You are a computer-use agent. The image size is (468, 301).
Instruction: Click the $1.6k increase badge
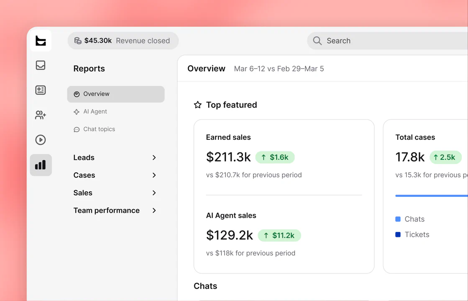point(275,157)
